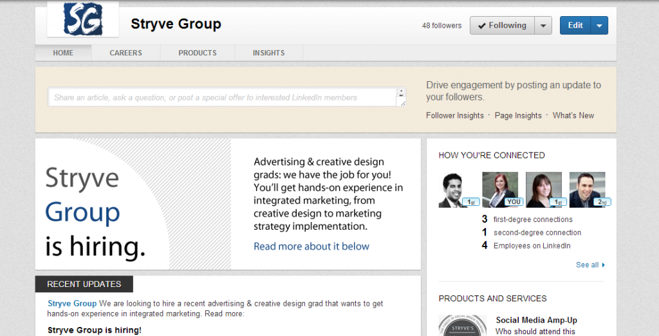
Task: Click the Products and Services heading
Action: [492, 299]
